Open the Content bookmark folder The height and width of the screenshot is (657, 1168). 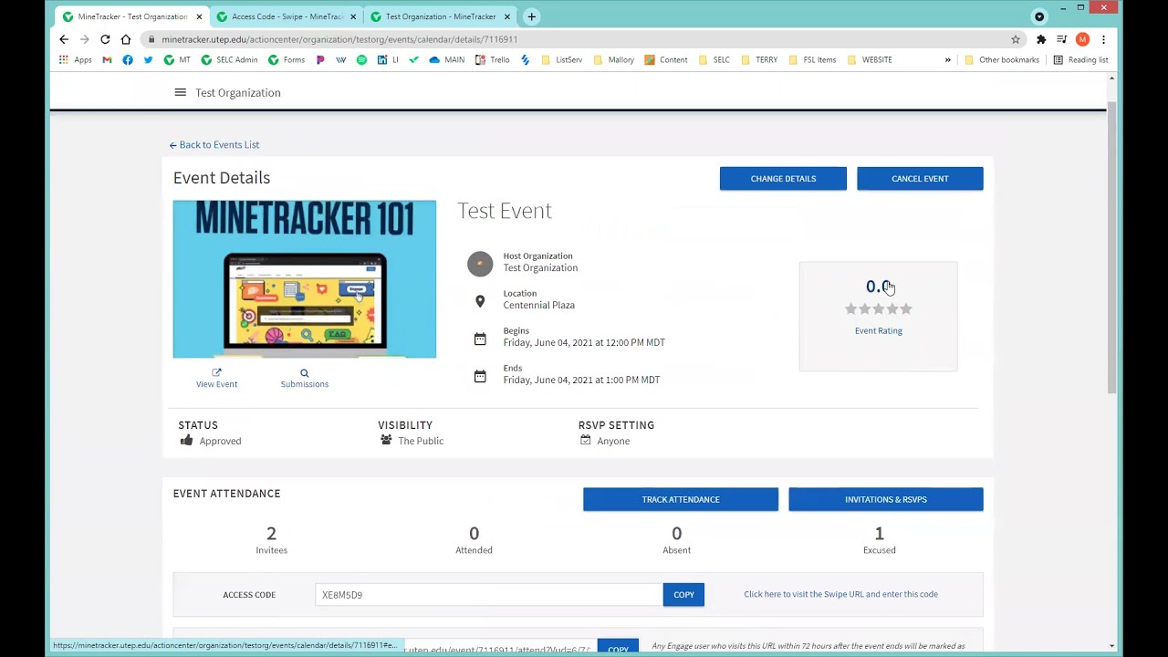coord(666,60)
